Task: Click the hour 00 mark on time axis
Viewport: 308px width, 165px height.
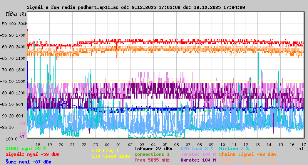Action: 95,144
